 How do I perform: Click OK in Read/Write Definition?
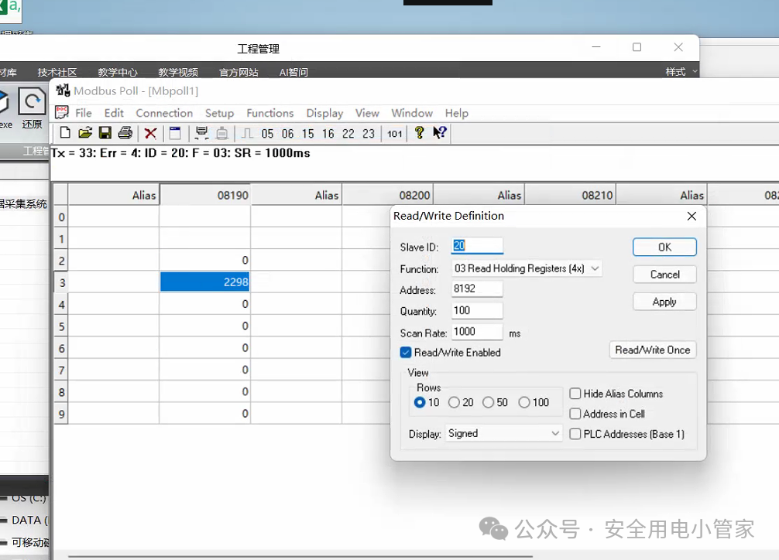pos(664,248)
